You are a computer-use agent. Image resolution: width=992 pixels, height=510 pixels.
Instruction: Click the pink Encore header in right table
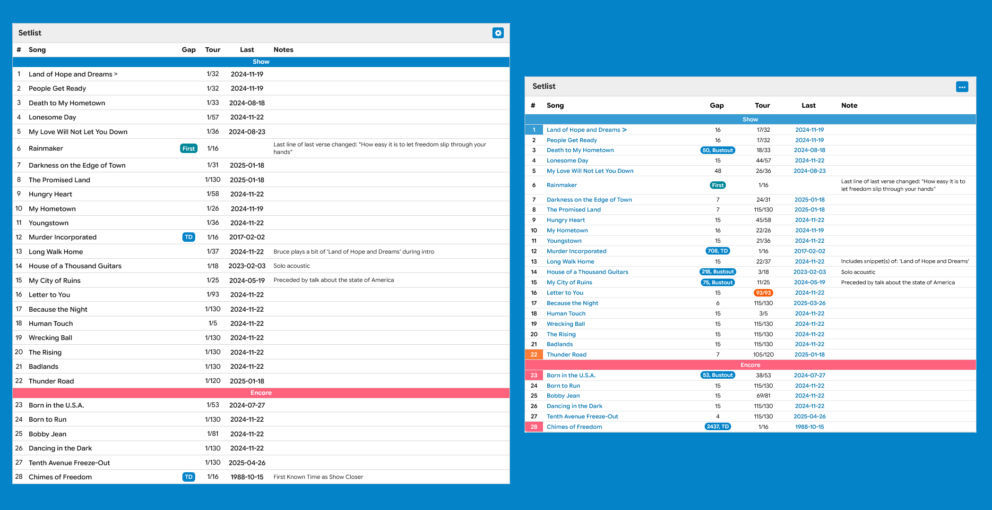750,365
